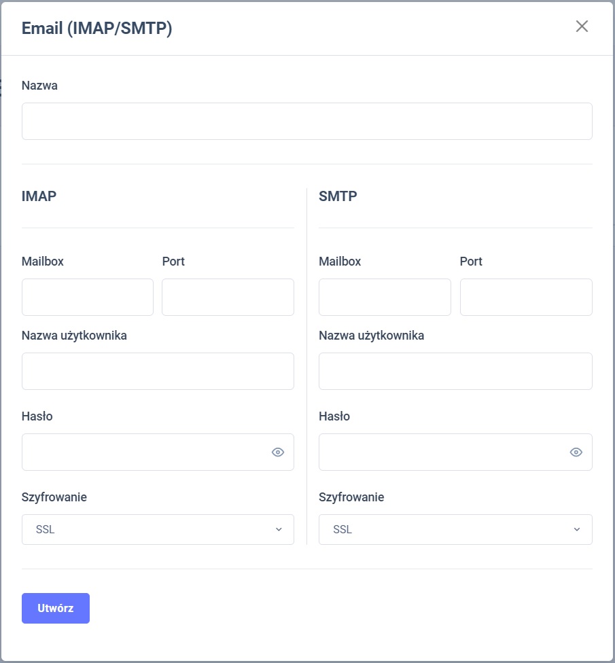Click the IMAP Mailbox input field

point(88,298)
